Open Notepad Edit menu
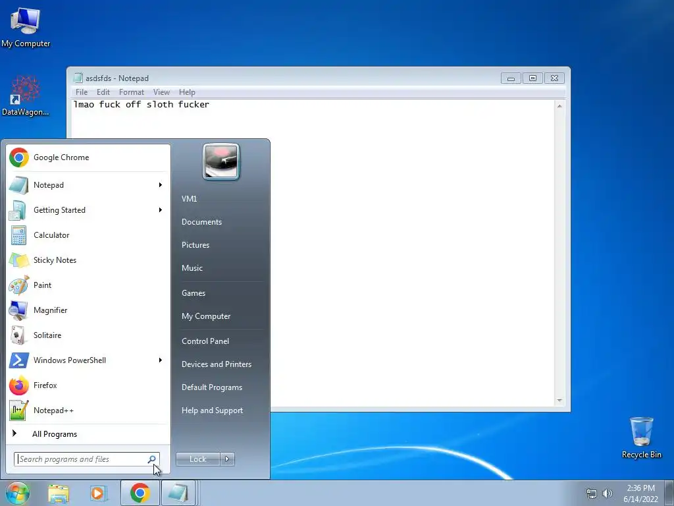The image size is (674, 506). [x=103, y=92]
